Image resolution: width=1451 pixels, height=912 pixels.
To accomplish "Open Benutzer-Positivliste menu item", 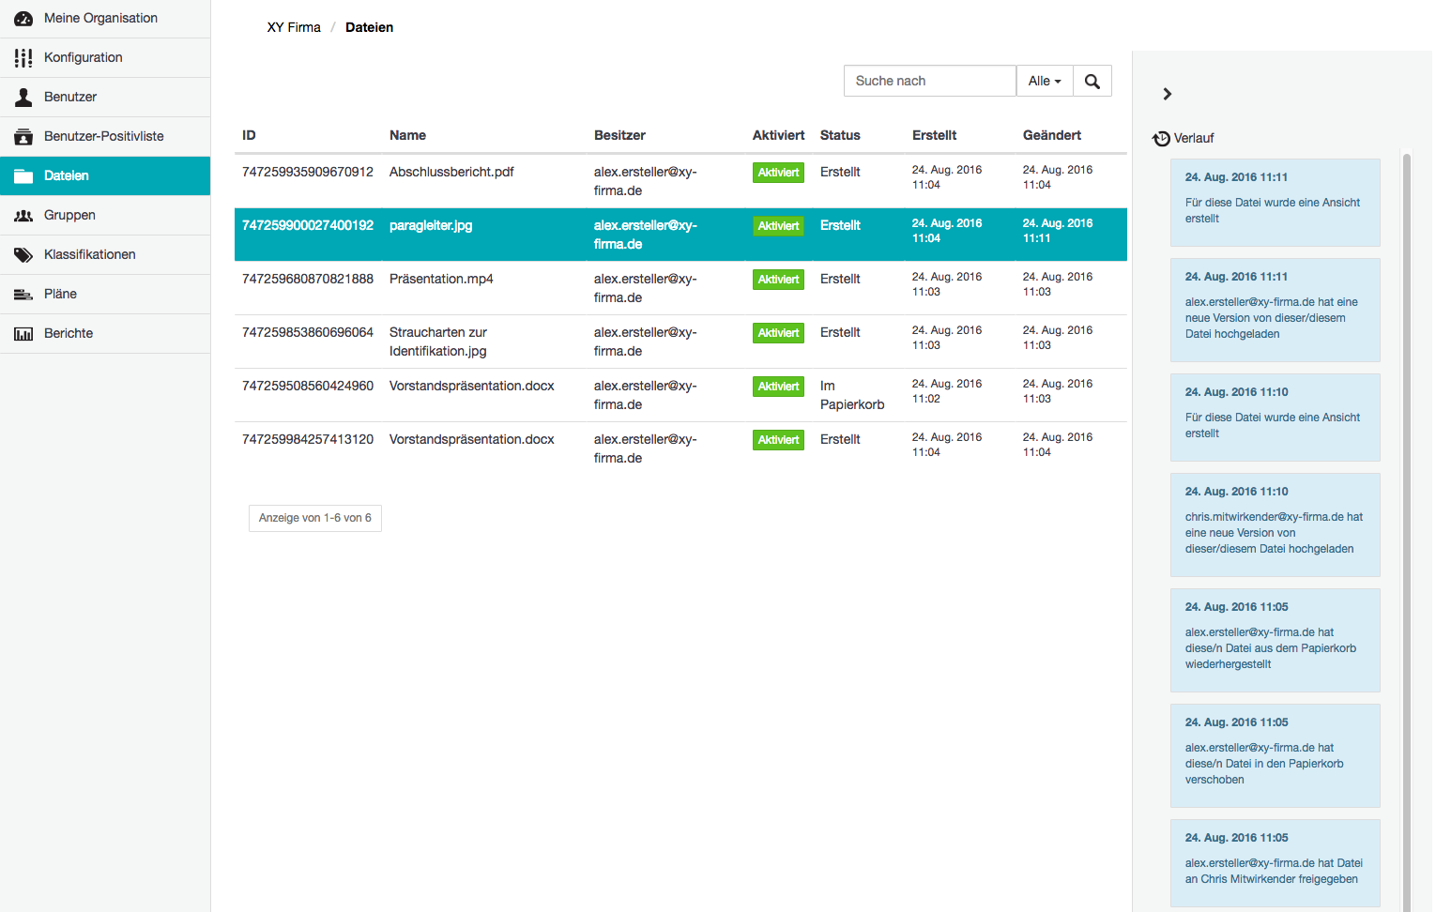I will click(x=105, y=137).
